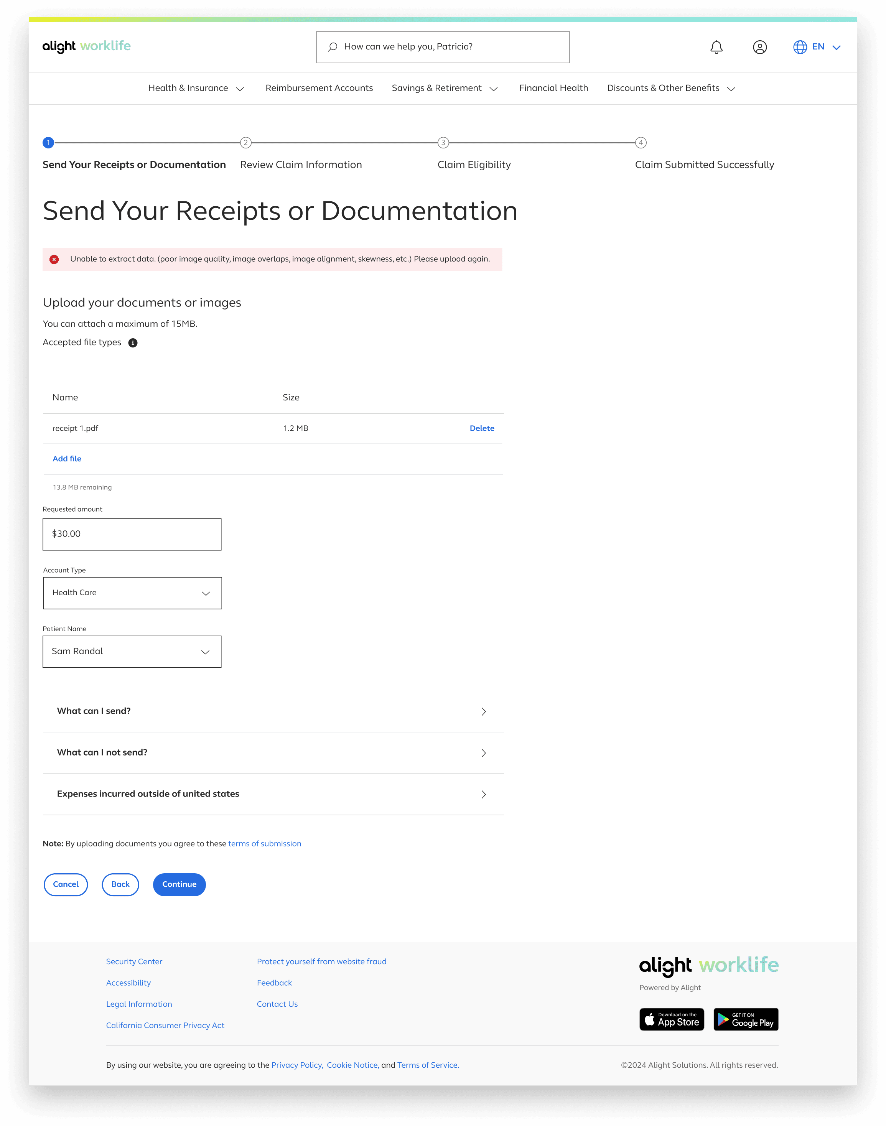Open the notifications bell icon
This screenshot has height=1126, width=886.
716,47
